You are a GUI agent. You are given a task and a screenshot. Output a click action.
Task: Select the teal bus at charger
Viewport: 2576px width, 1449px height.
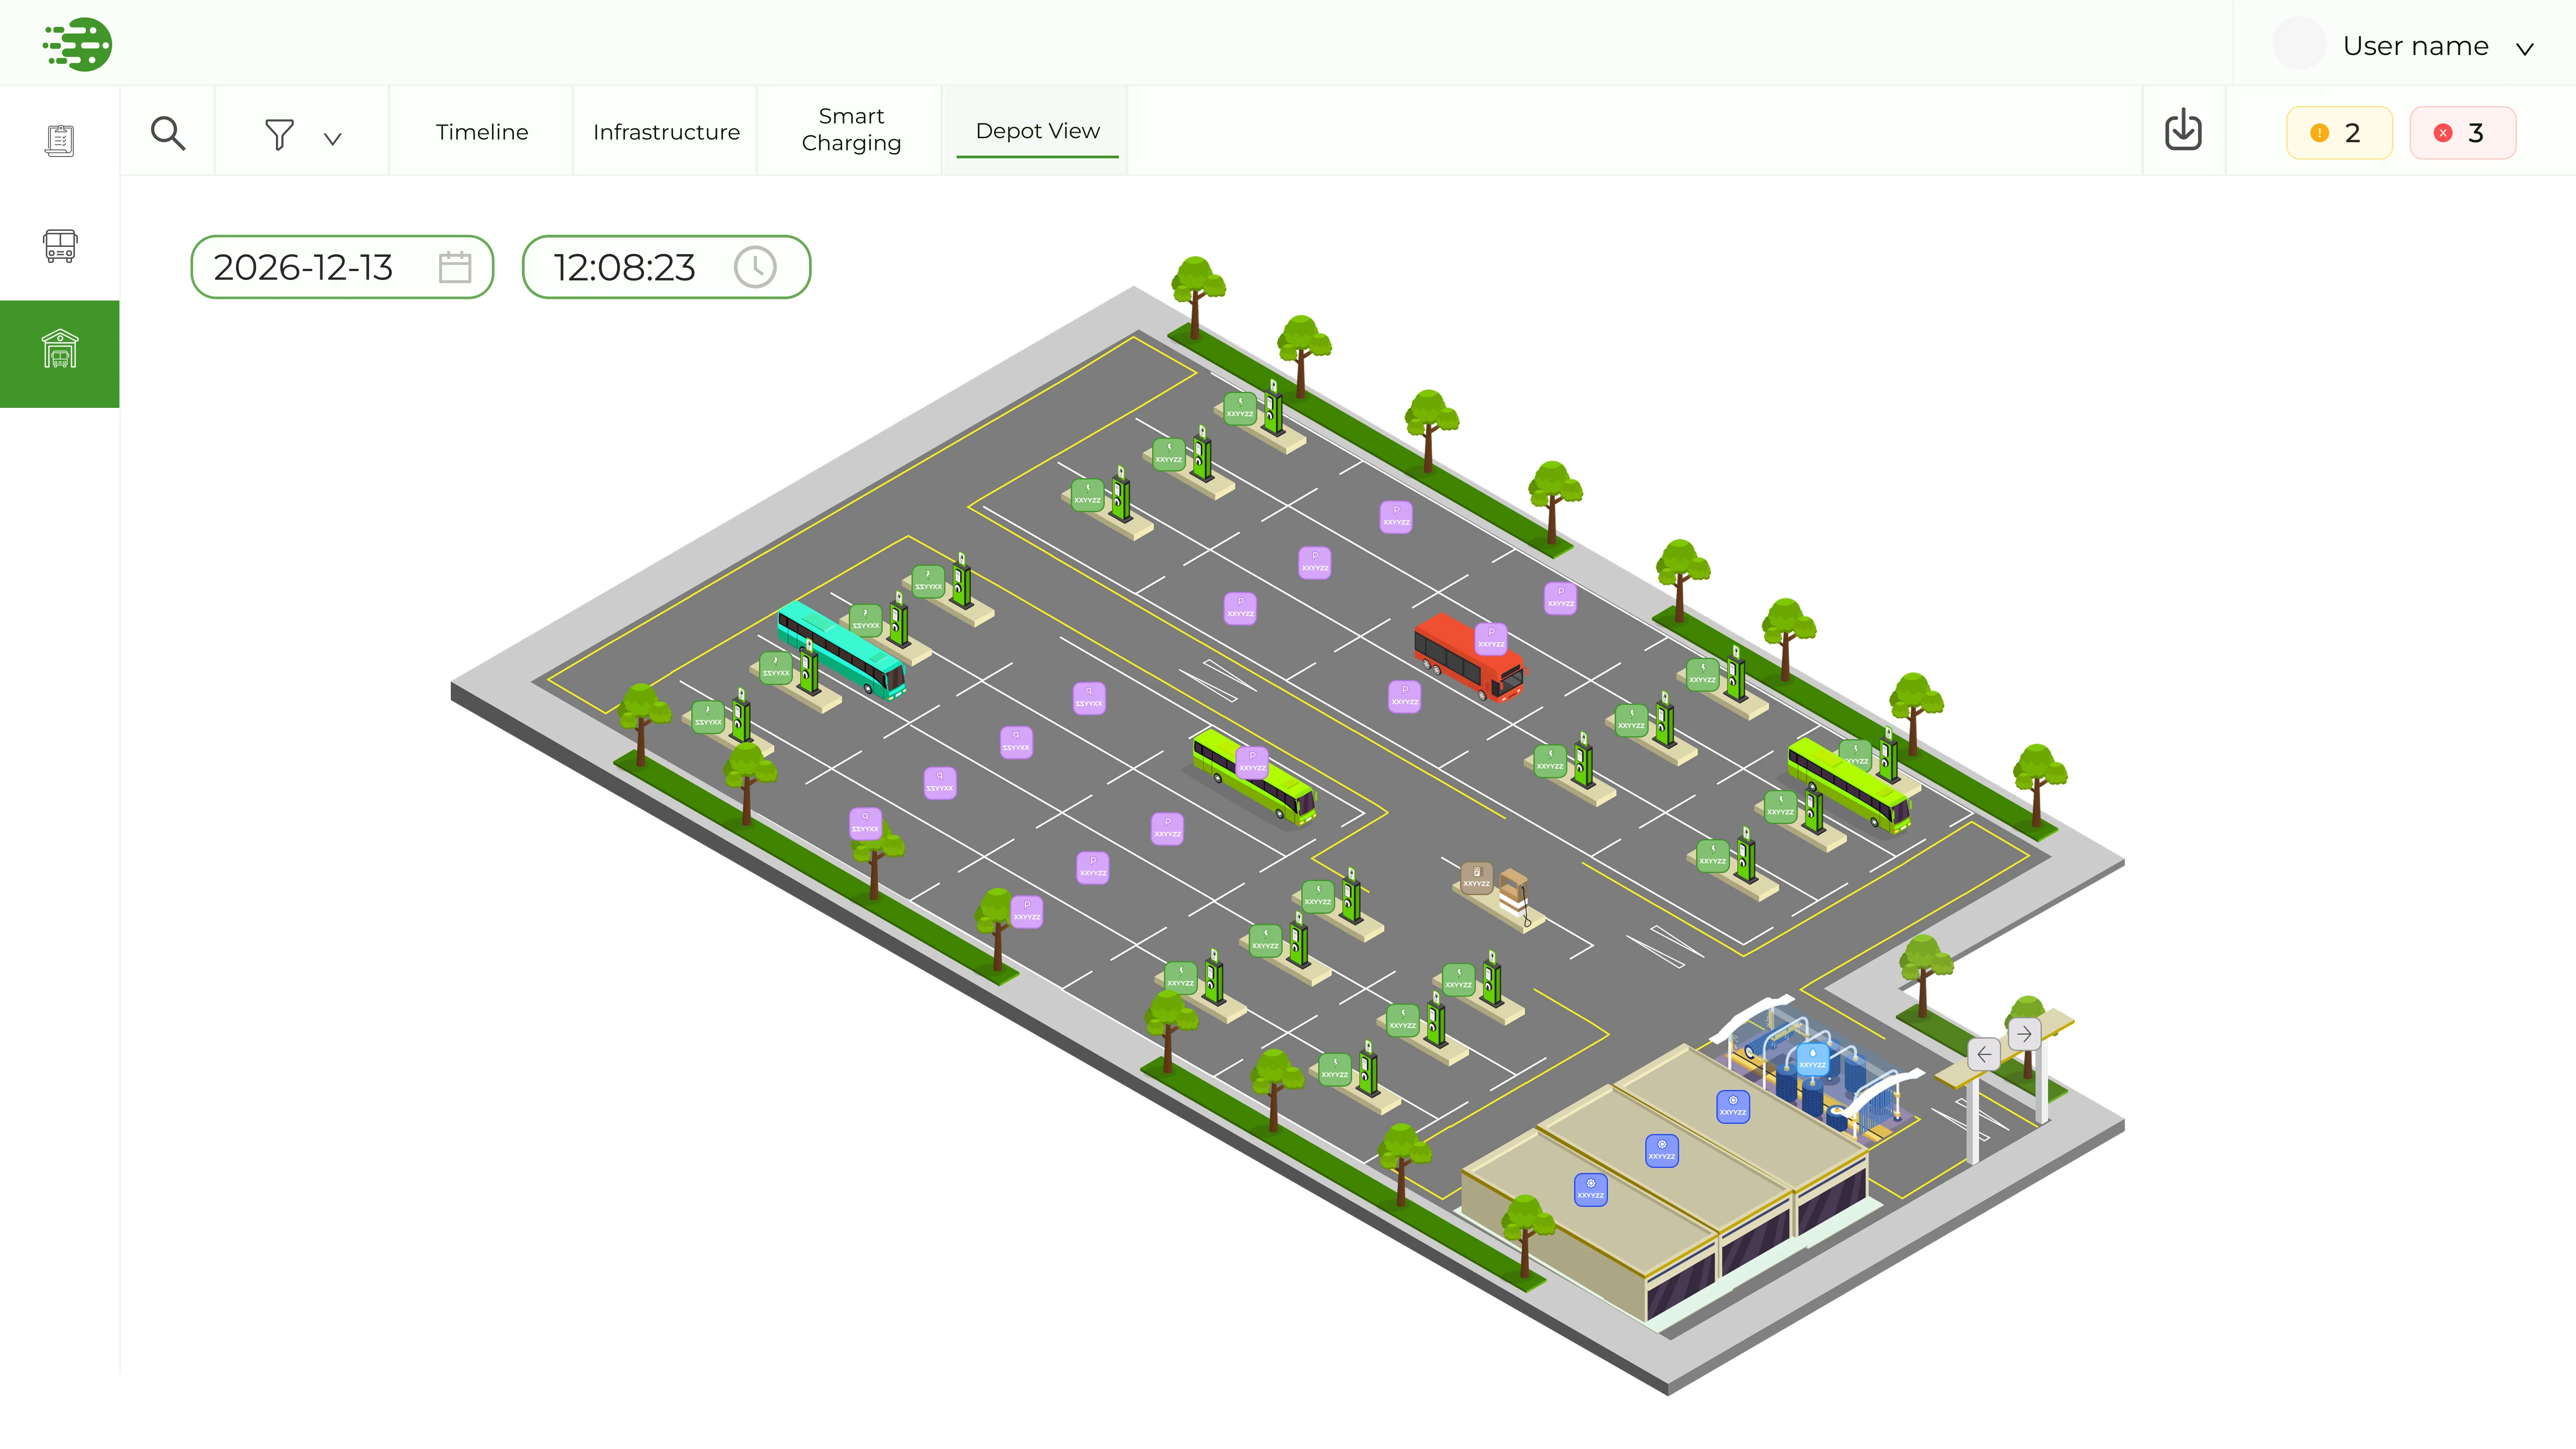[842, 649]
